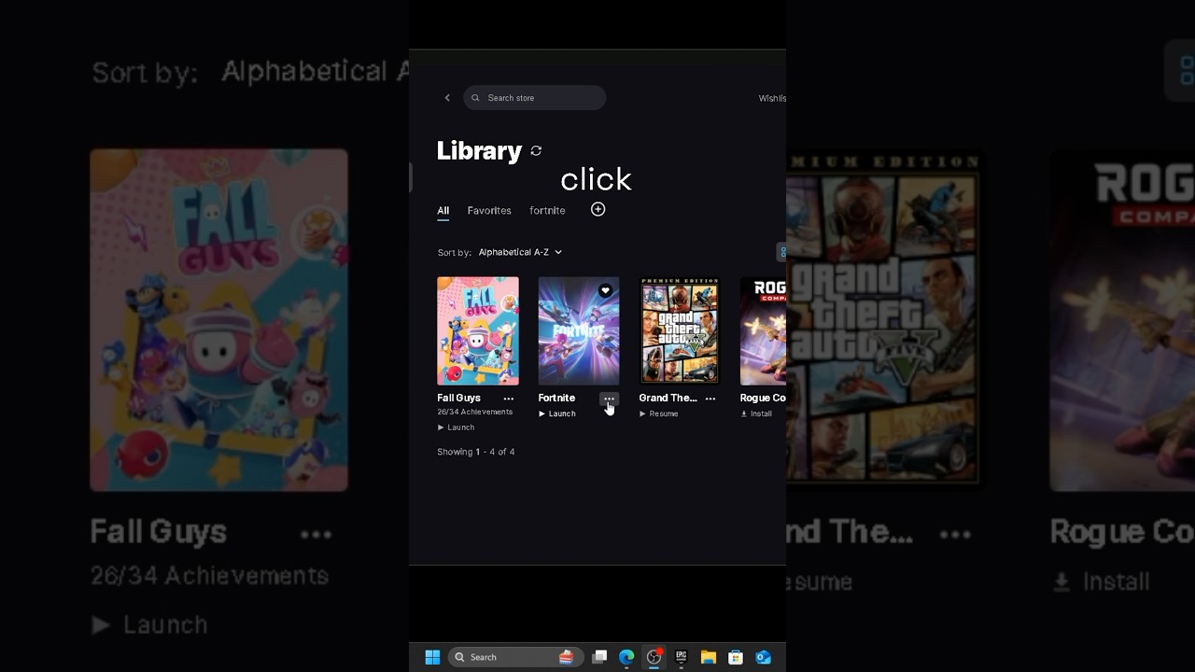The image size is (1195, 672).
Task: Focus the Search store field
Action: [x=535, y=98]
